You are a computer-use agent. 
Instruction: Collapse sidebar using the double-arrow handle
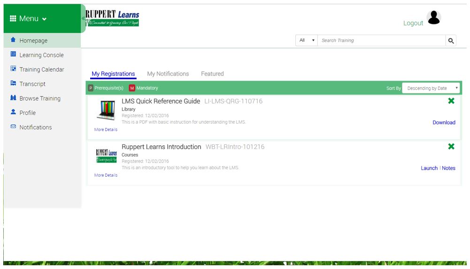pyautogui.click(x=83, y=18)
